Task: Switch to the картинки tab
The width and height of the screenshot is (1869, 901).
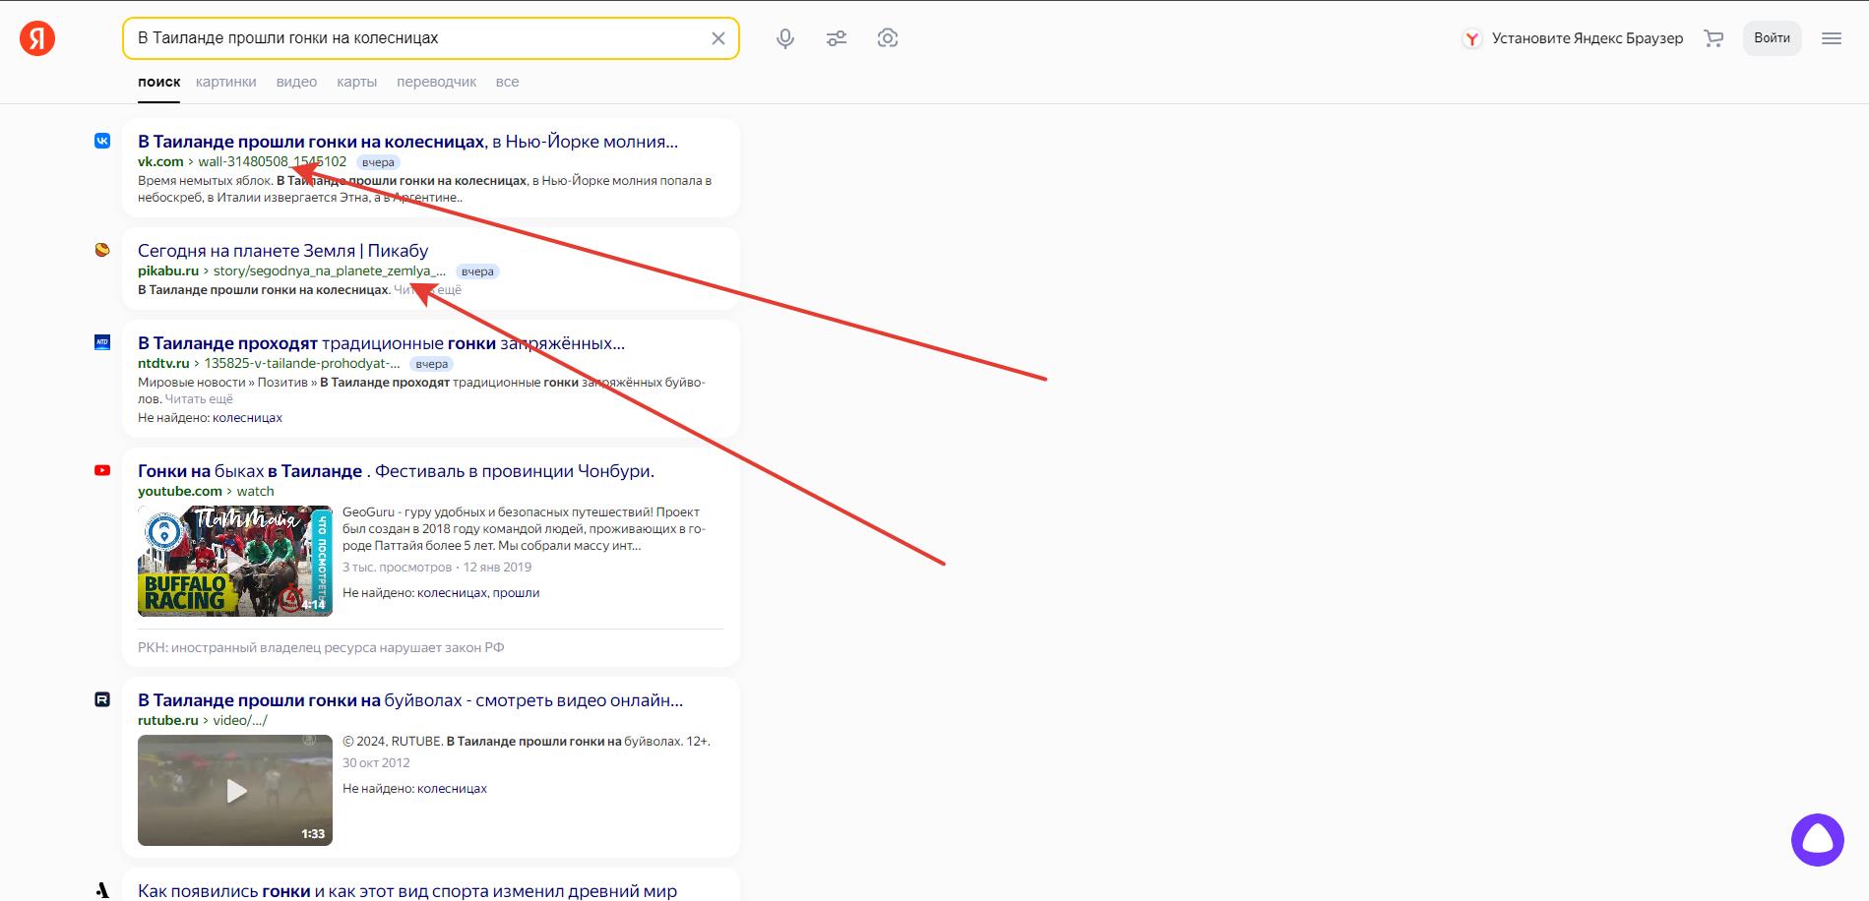Action: (225, 82)
